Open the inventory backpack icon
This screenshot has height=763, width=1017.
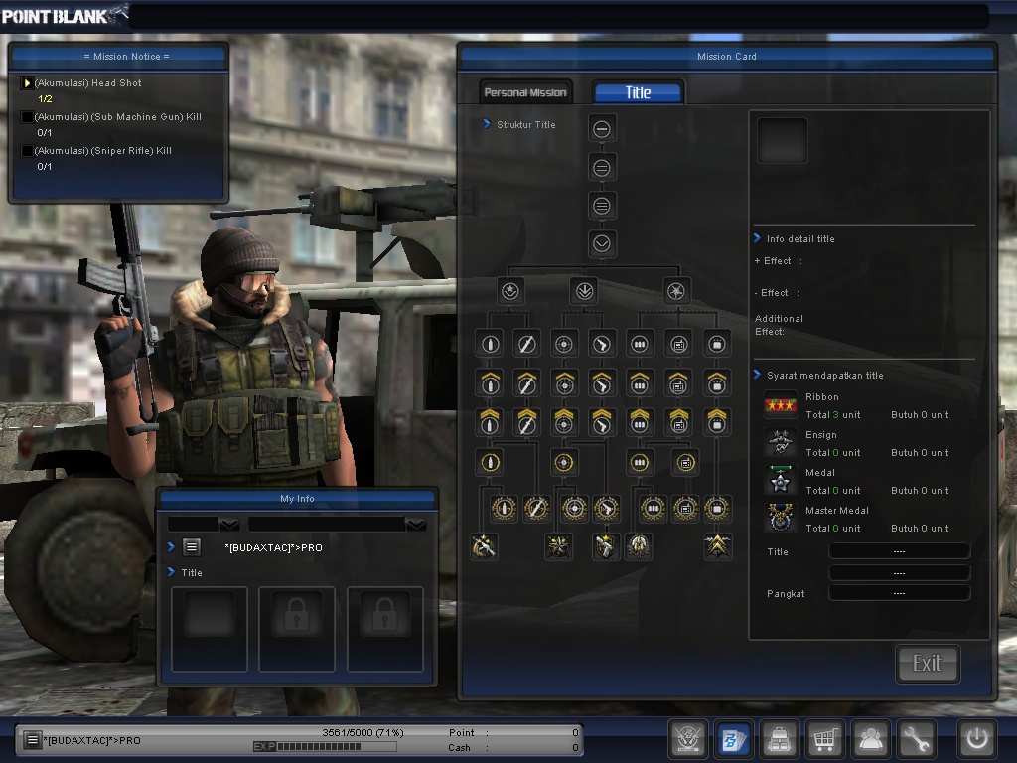click(x=779, y=738)
